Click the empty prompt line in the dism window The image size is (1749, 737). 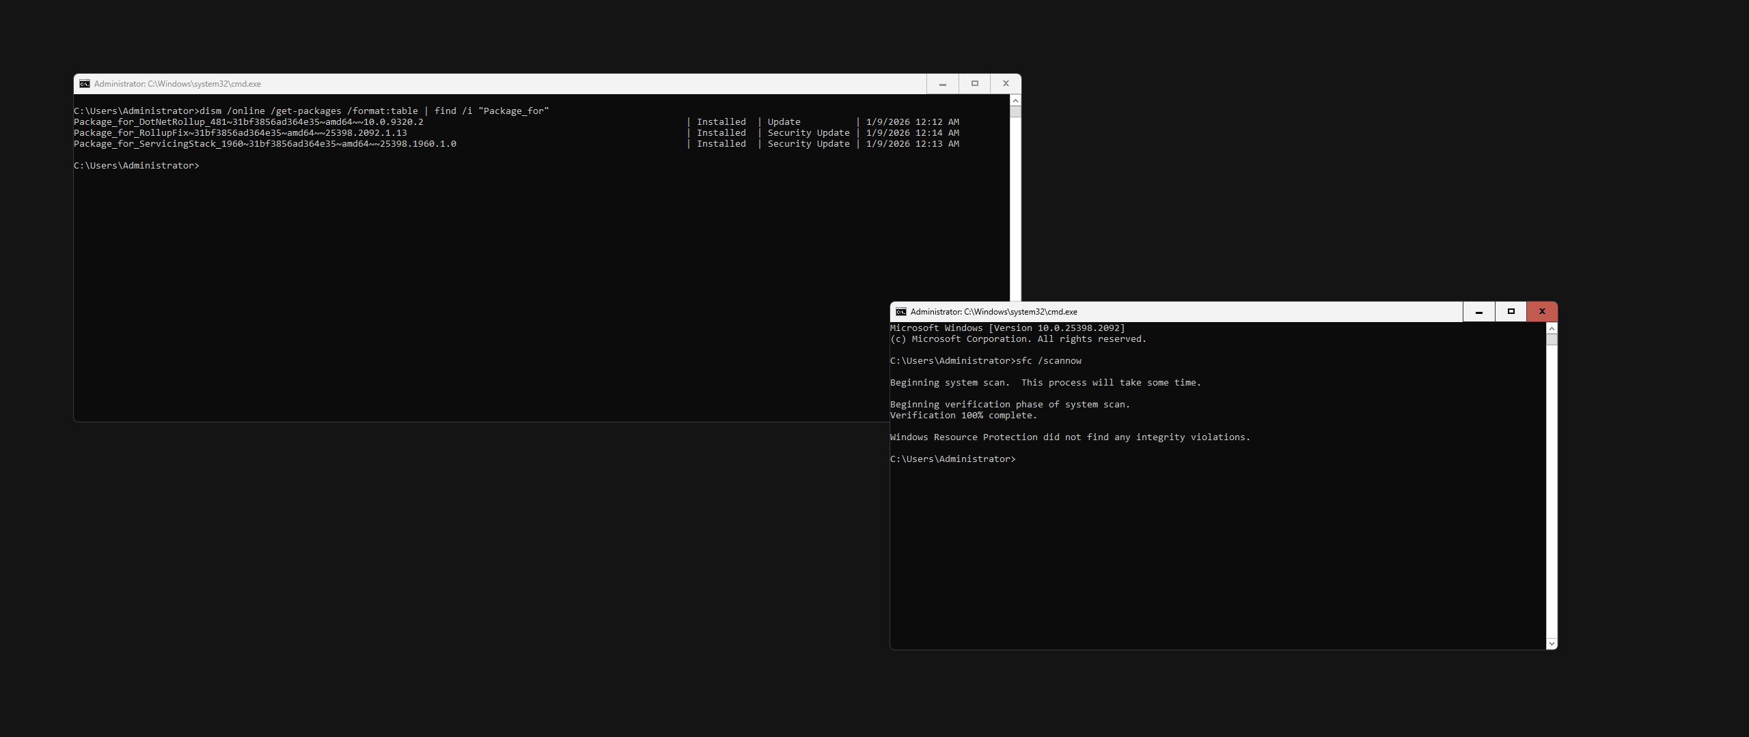click(137, 166)
